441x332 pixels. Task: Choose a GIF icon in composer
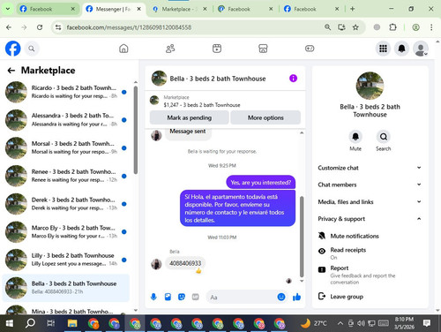point(195,297)
